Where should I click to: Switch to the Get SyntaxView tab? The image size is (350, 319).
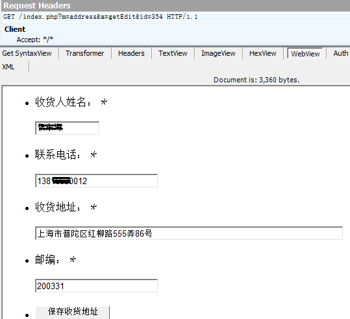(x=27, y=54)
